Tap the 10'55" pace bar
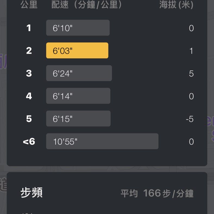 point(102,141)
